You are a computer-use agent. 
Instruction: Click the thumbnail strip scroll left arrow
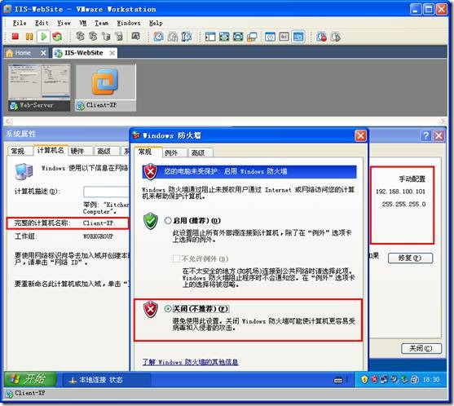(x=8, y=121)
